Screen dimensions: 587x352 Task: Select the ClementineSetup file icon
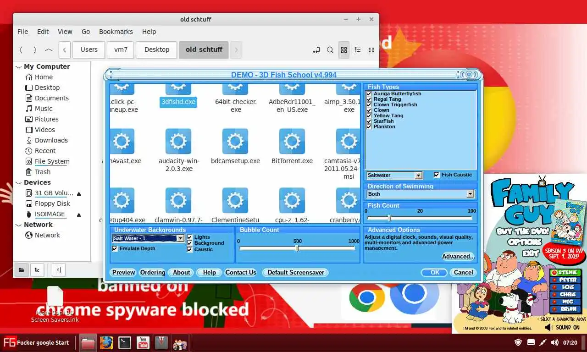click(x=235, y=200)
